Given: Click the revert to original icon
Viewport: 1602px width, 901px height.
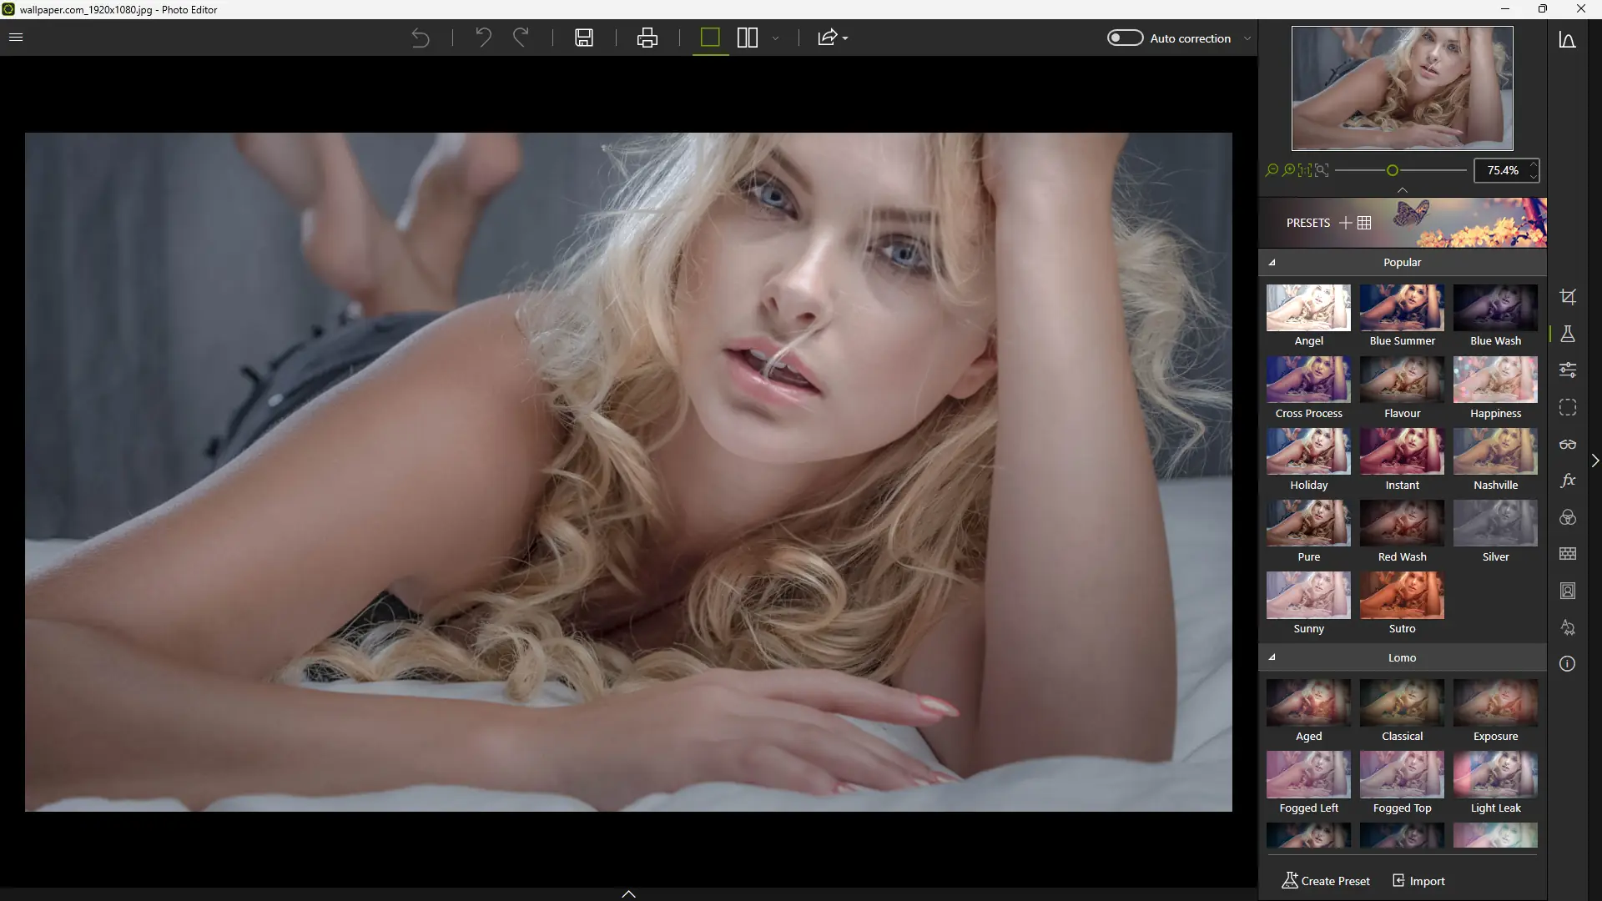Looking at the screenshot, I should click(x=421, y=38).
